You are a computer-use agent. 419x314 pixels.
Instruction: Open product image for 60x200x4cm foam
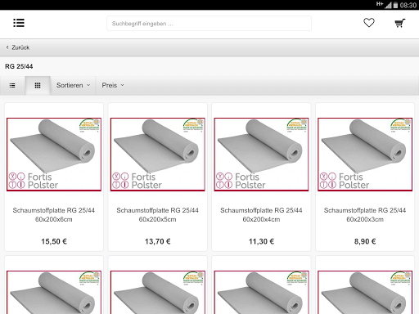pyautogui.click(x=261, y=155)
